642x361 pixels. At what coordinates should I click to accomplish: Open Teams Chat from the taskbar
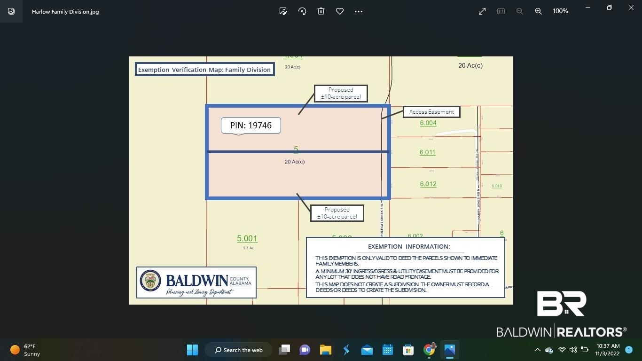click(x=305, y=350)
